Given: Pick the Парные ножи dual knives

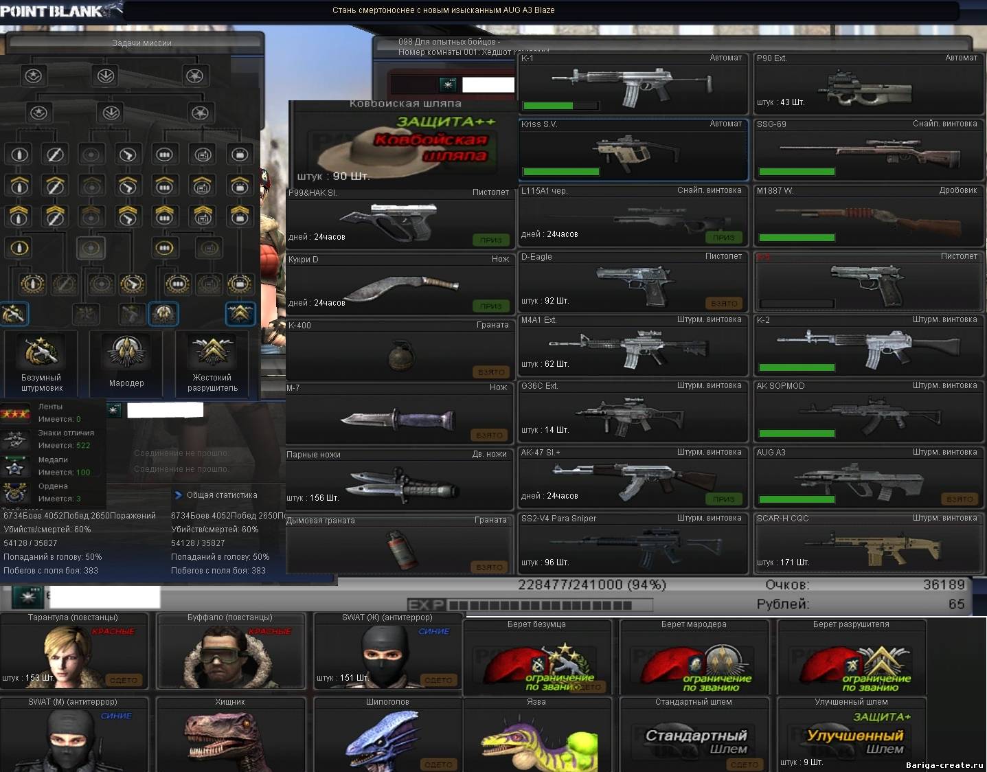Looking at the screenshot, I should [x=400, y=479].
